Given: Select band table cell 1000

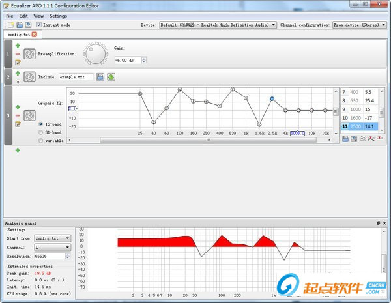Looking at the screenshot, I should tap(356, 109).
